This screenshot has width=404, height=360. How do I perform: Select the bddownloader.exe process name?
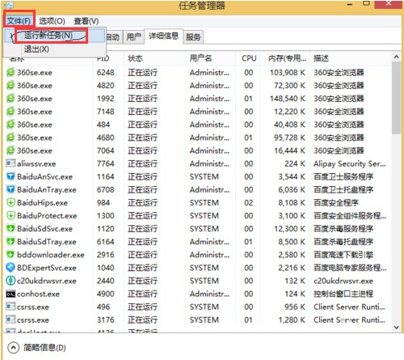pyautogui.click(x=51, y=255)
